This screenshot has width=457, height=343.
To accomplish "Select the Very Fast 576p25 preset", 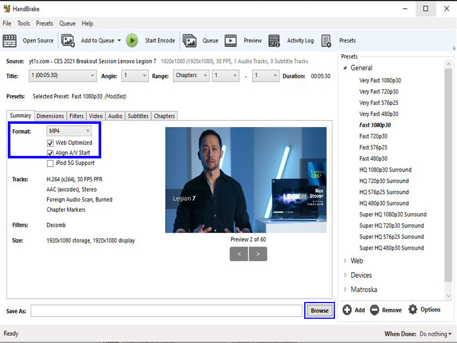I will 379,103.
